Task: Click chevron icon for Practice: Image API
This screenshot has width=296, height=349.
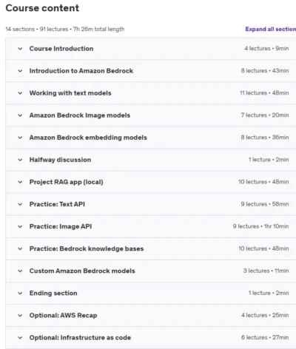Action: point(20,226)
